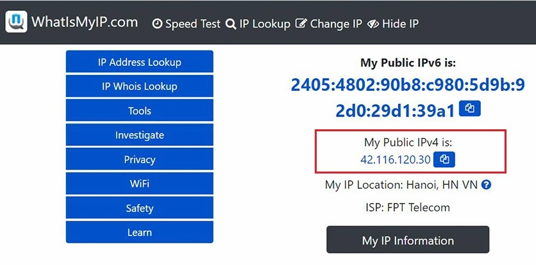Click the IP location help question icon
The width and height of the screenshot is (536, 265).
click(x=486, y=185)
